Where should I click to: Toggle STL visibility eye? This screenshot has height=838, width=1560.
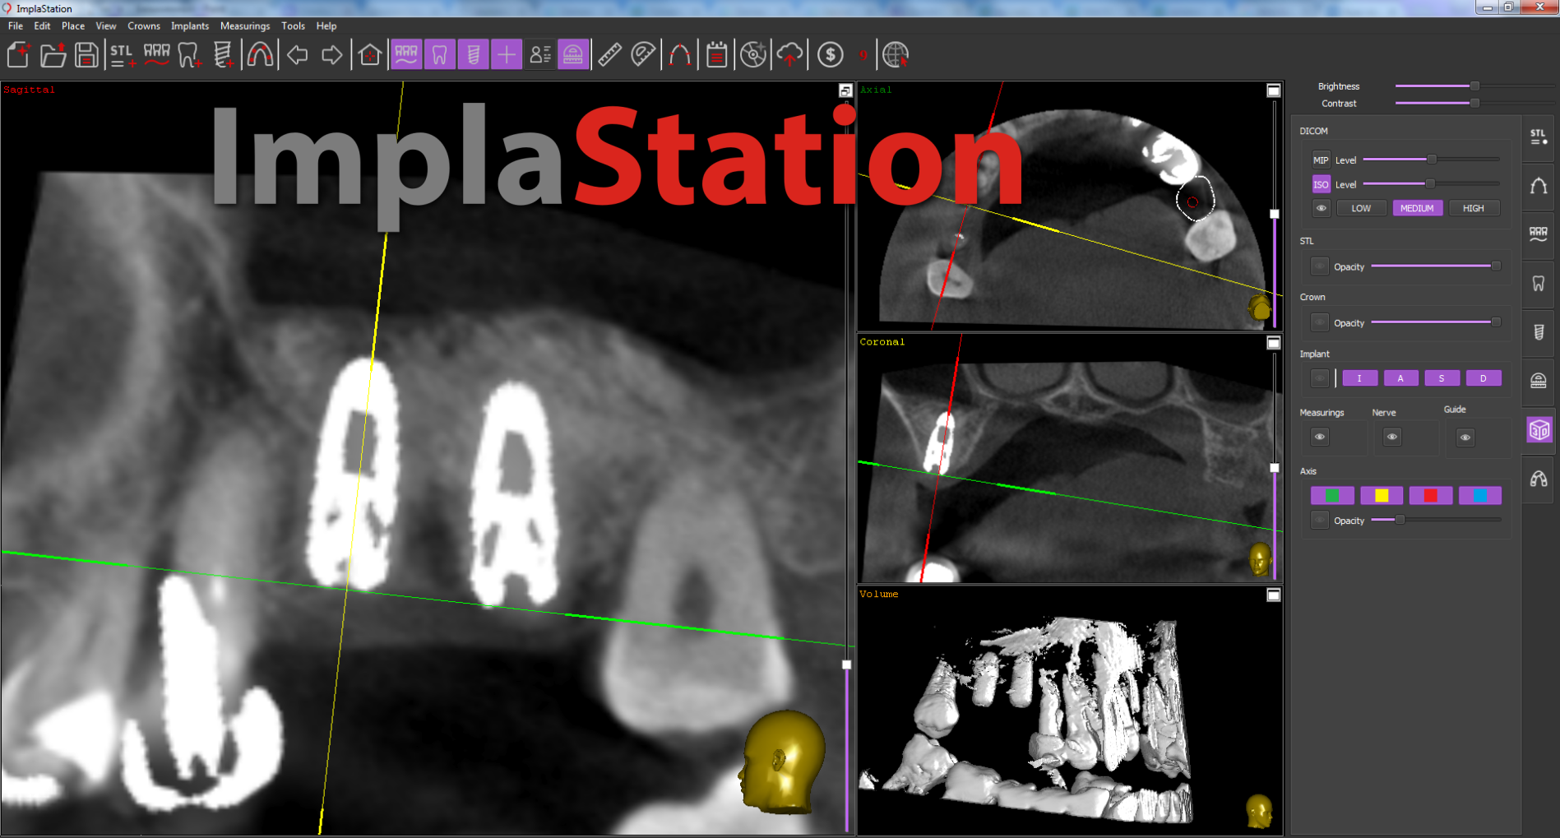1319,266
